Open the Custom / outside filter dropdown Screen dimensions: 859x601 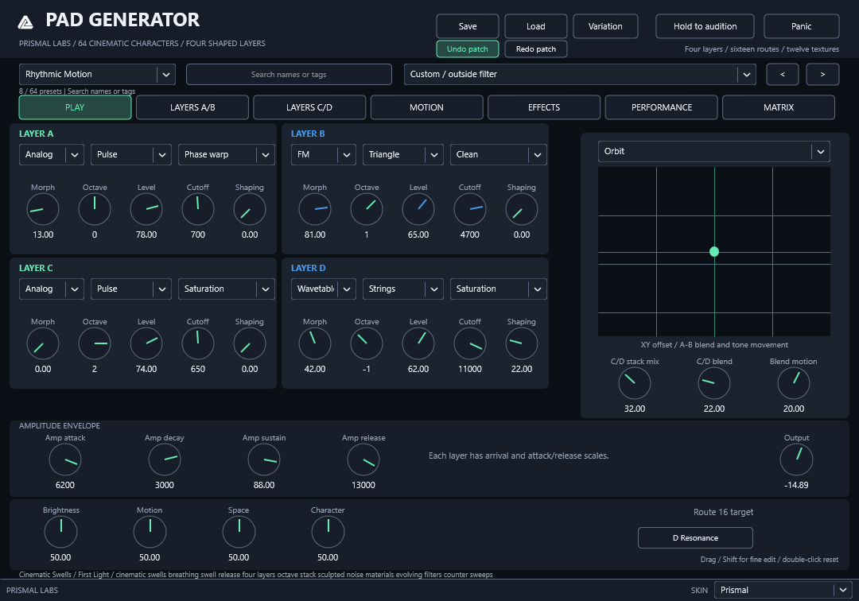pos(580,75)
